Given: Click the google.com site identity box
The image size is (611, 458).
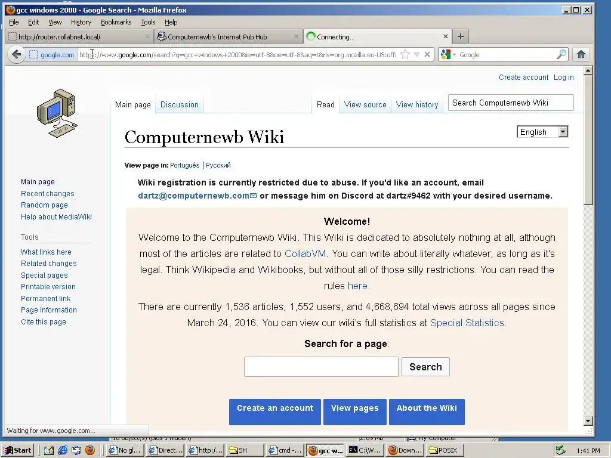Looking at the screenshot, I should click(52, 55).
